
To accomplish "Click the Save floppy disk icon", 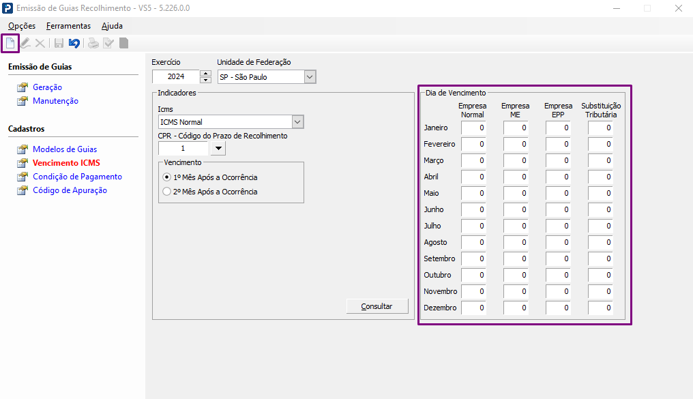I will [x=59, y=43].
